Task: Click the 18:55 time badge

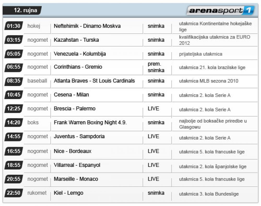Action: pos(14,165)
